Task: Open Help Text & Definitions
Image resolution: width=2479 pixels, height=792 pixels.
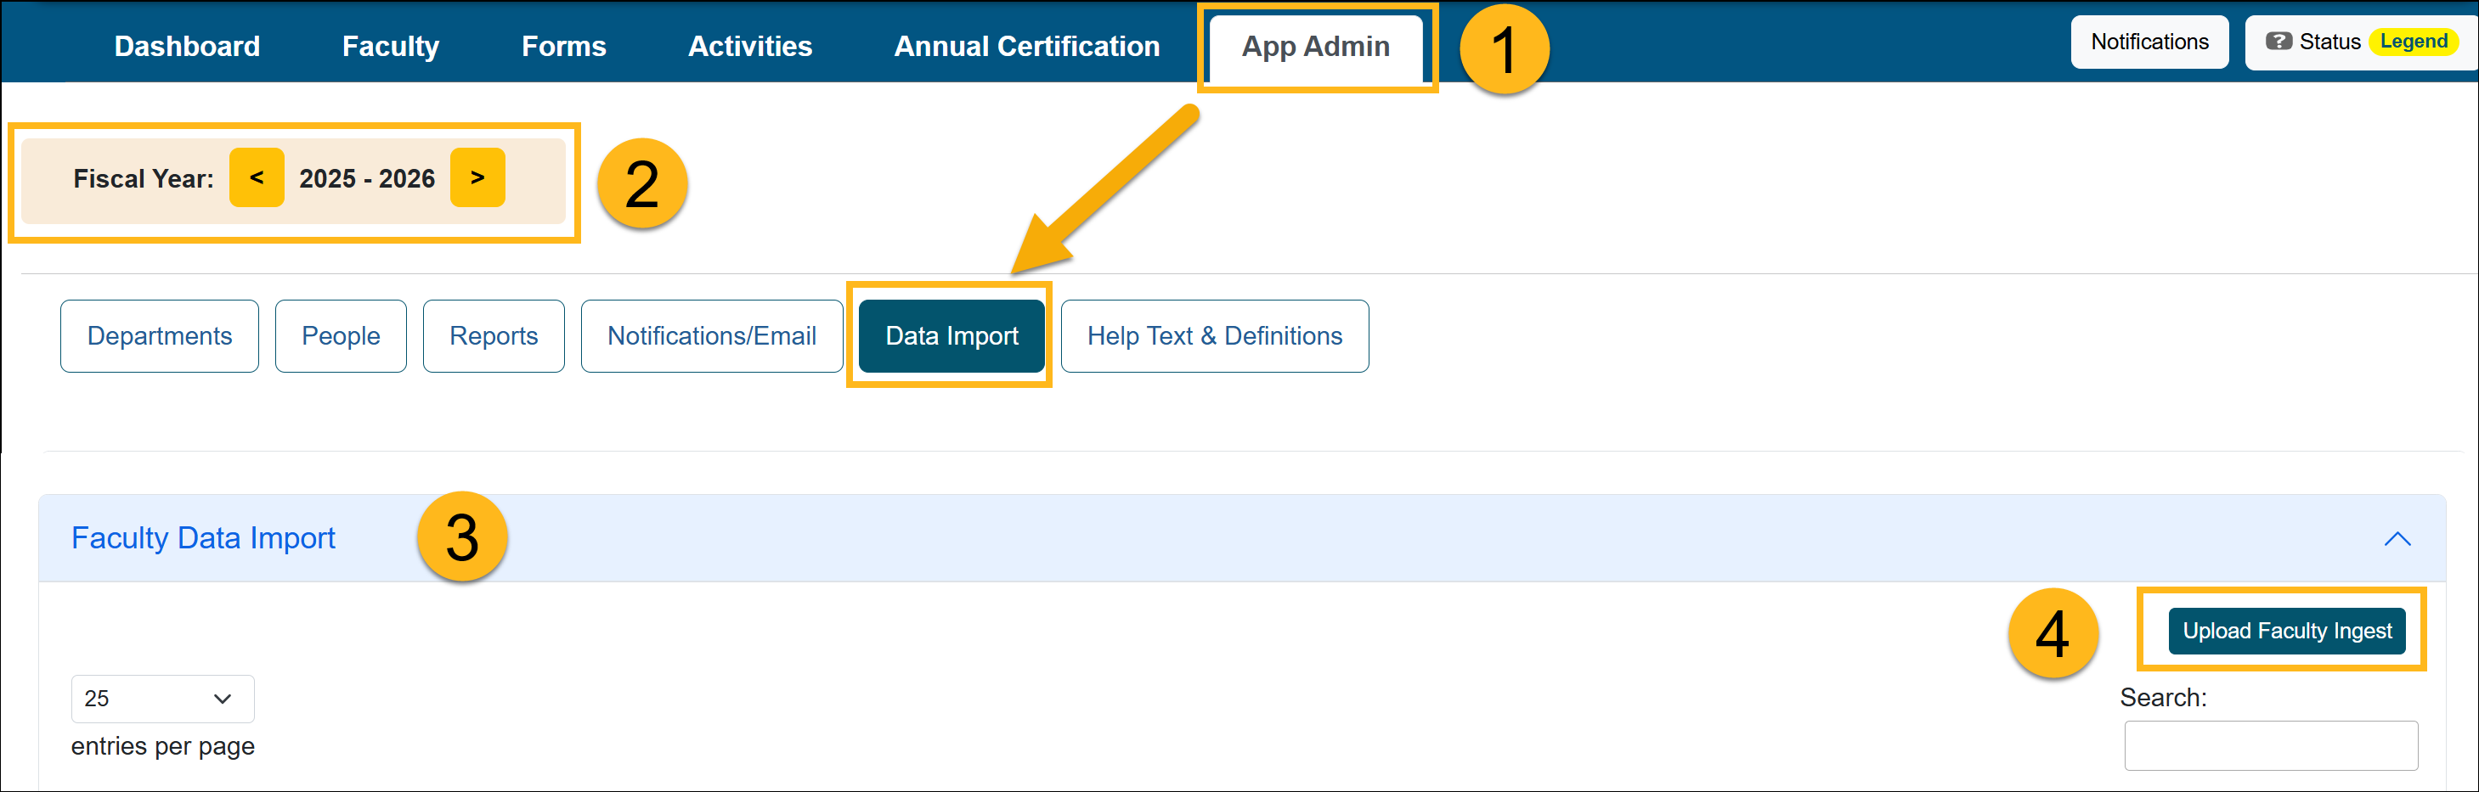Action: point(1215,335)
